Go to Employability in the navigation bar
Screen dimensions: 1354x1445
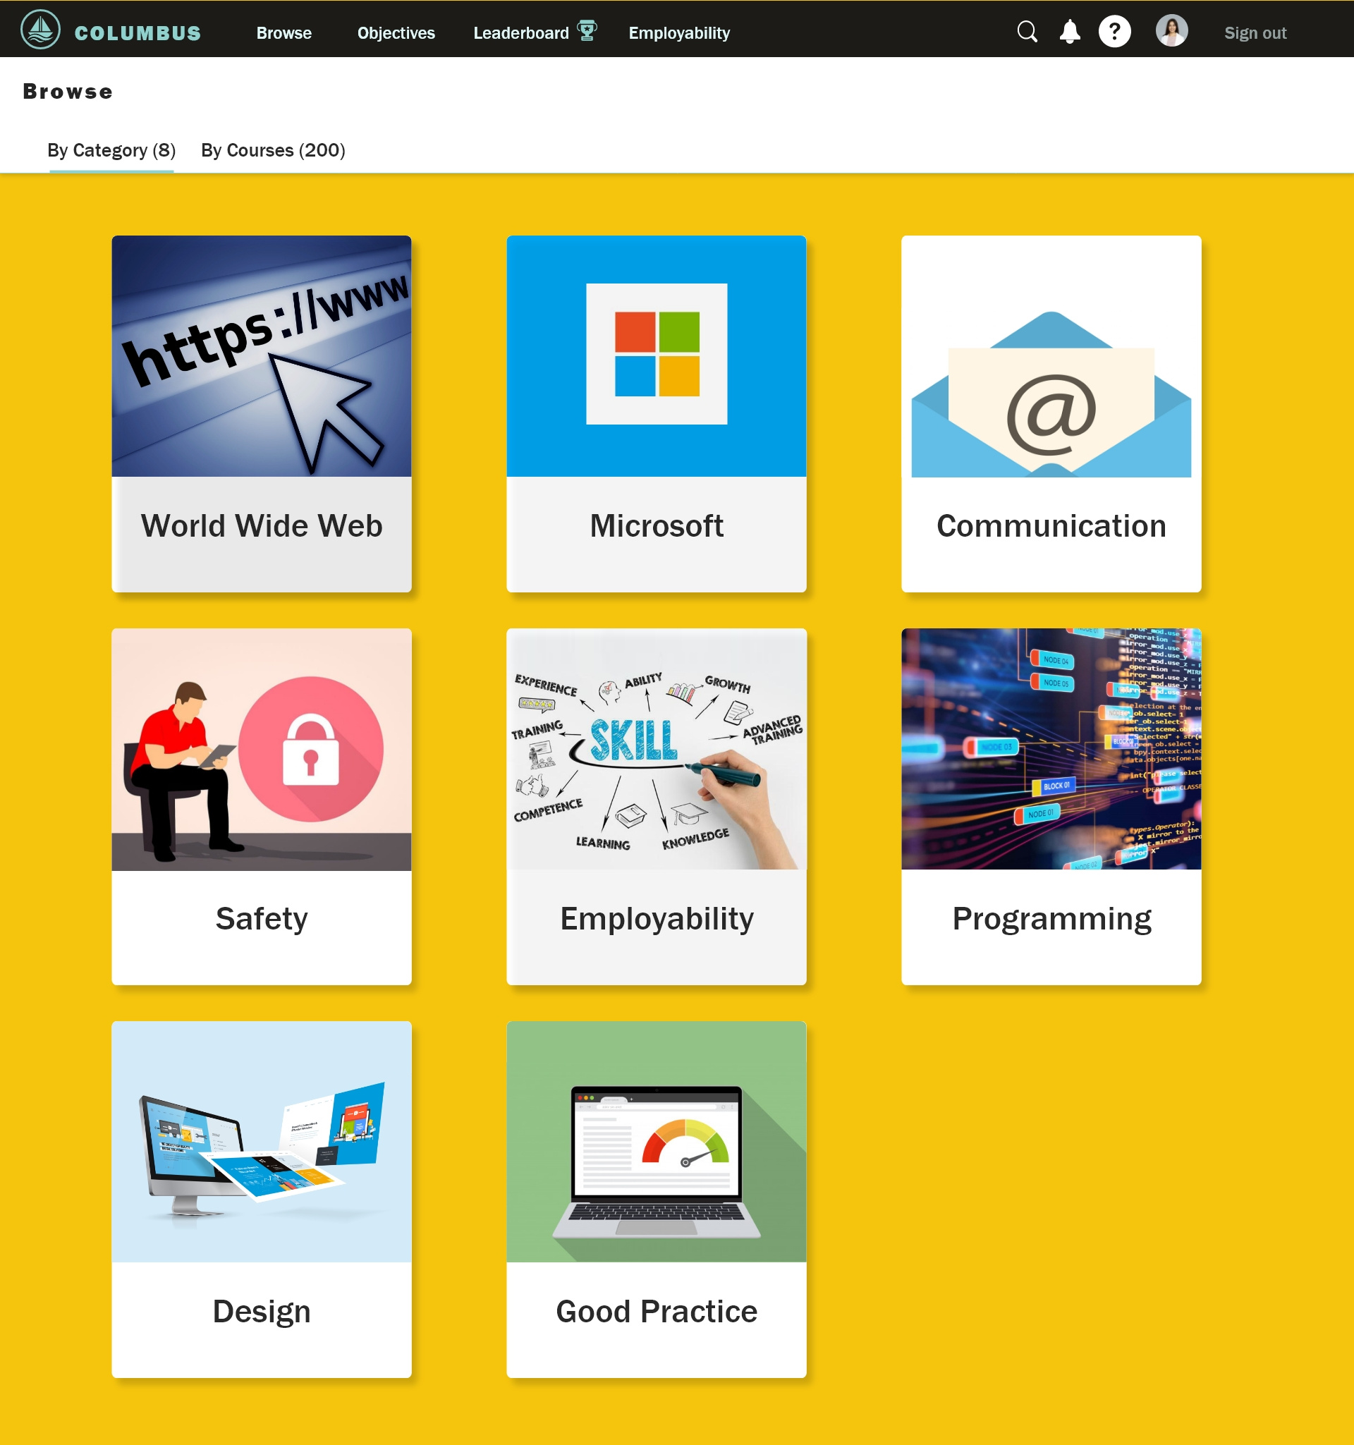pyautogui.click(x=679, y=33)
